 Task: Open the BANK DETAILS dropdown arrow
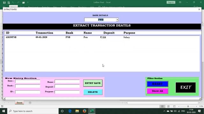click(117, 20)
